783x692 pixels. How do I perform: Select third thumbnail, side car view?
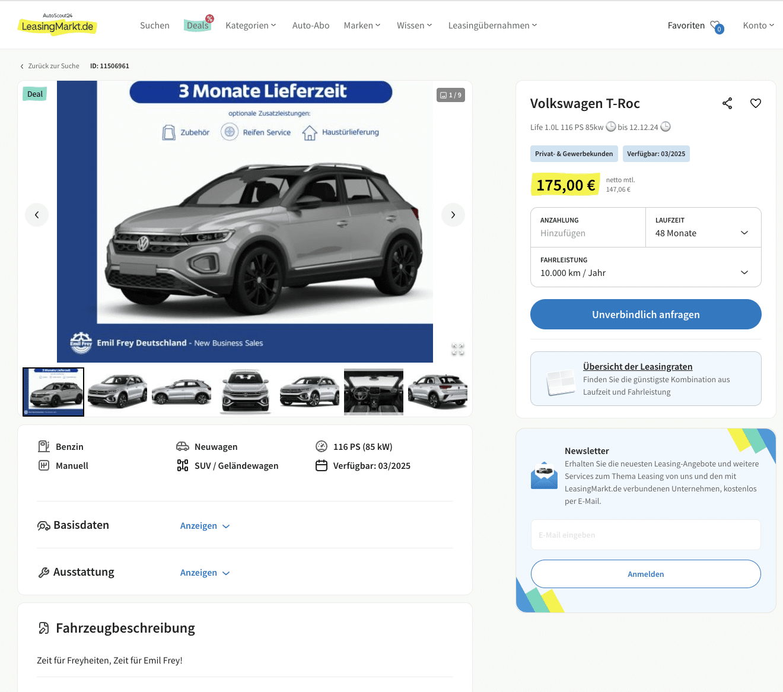[x=182, y=392]
